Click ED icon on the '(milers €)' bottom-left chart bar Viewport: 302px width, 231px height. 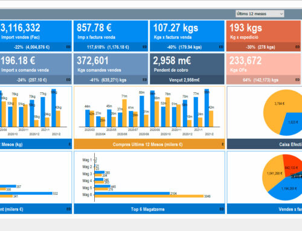68,209
